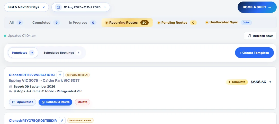Click the Schedule Route button

click(x=55, y=102)
